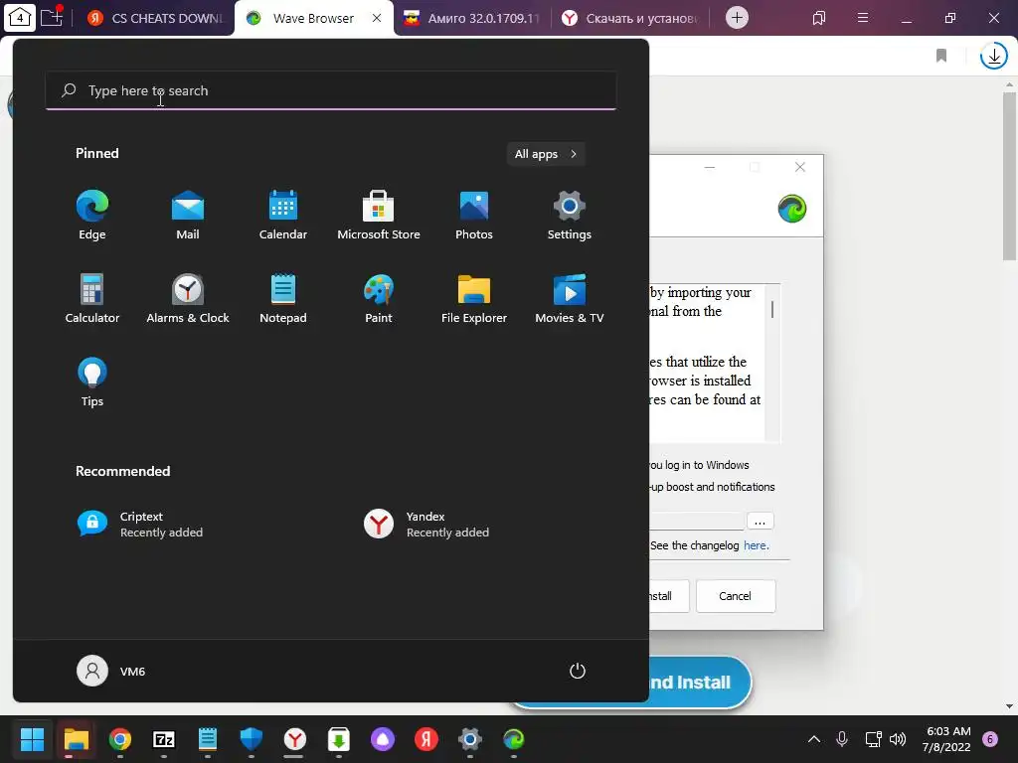The width and height of the screenshot is (1018, 763).
Task: Open the purple Alice assistant taskbar icon
Action: (x=383, y=739)
